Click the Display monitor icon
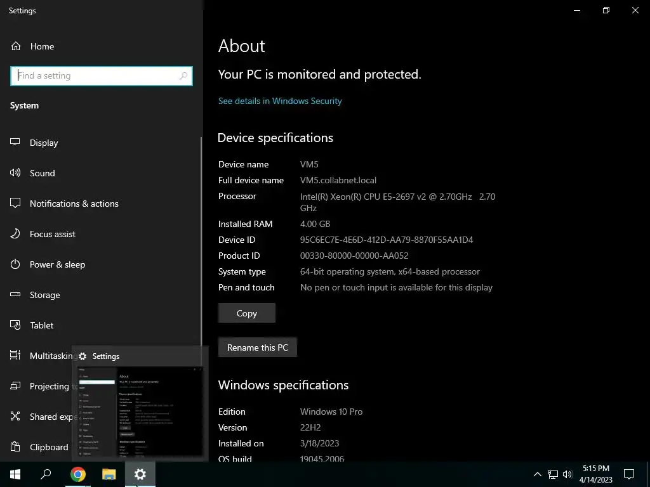This screenshot has height=487, width=650. pyautogui.click(x=15, y=142)
